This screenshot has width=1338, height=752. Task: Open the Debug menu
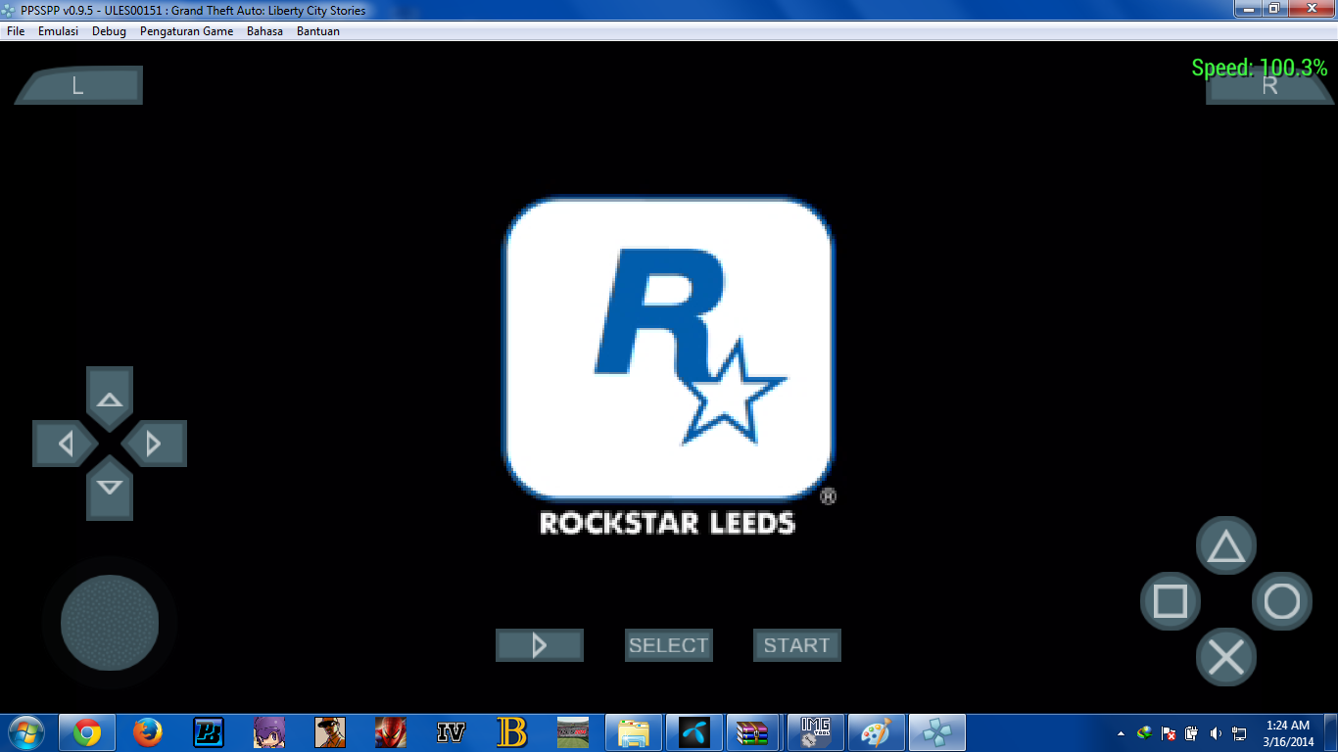point(109,31)
